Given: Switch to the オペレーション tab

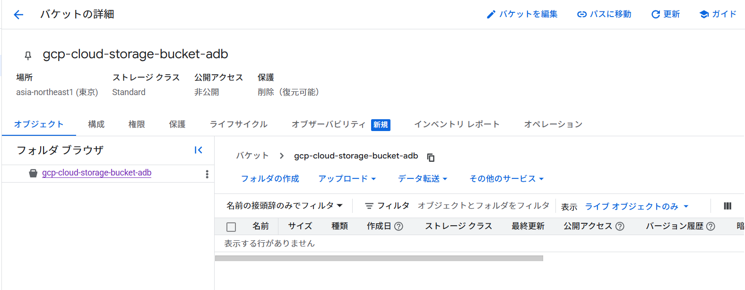Looking at the screenshot, I should 553,124.
